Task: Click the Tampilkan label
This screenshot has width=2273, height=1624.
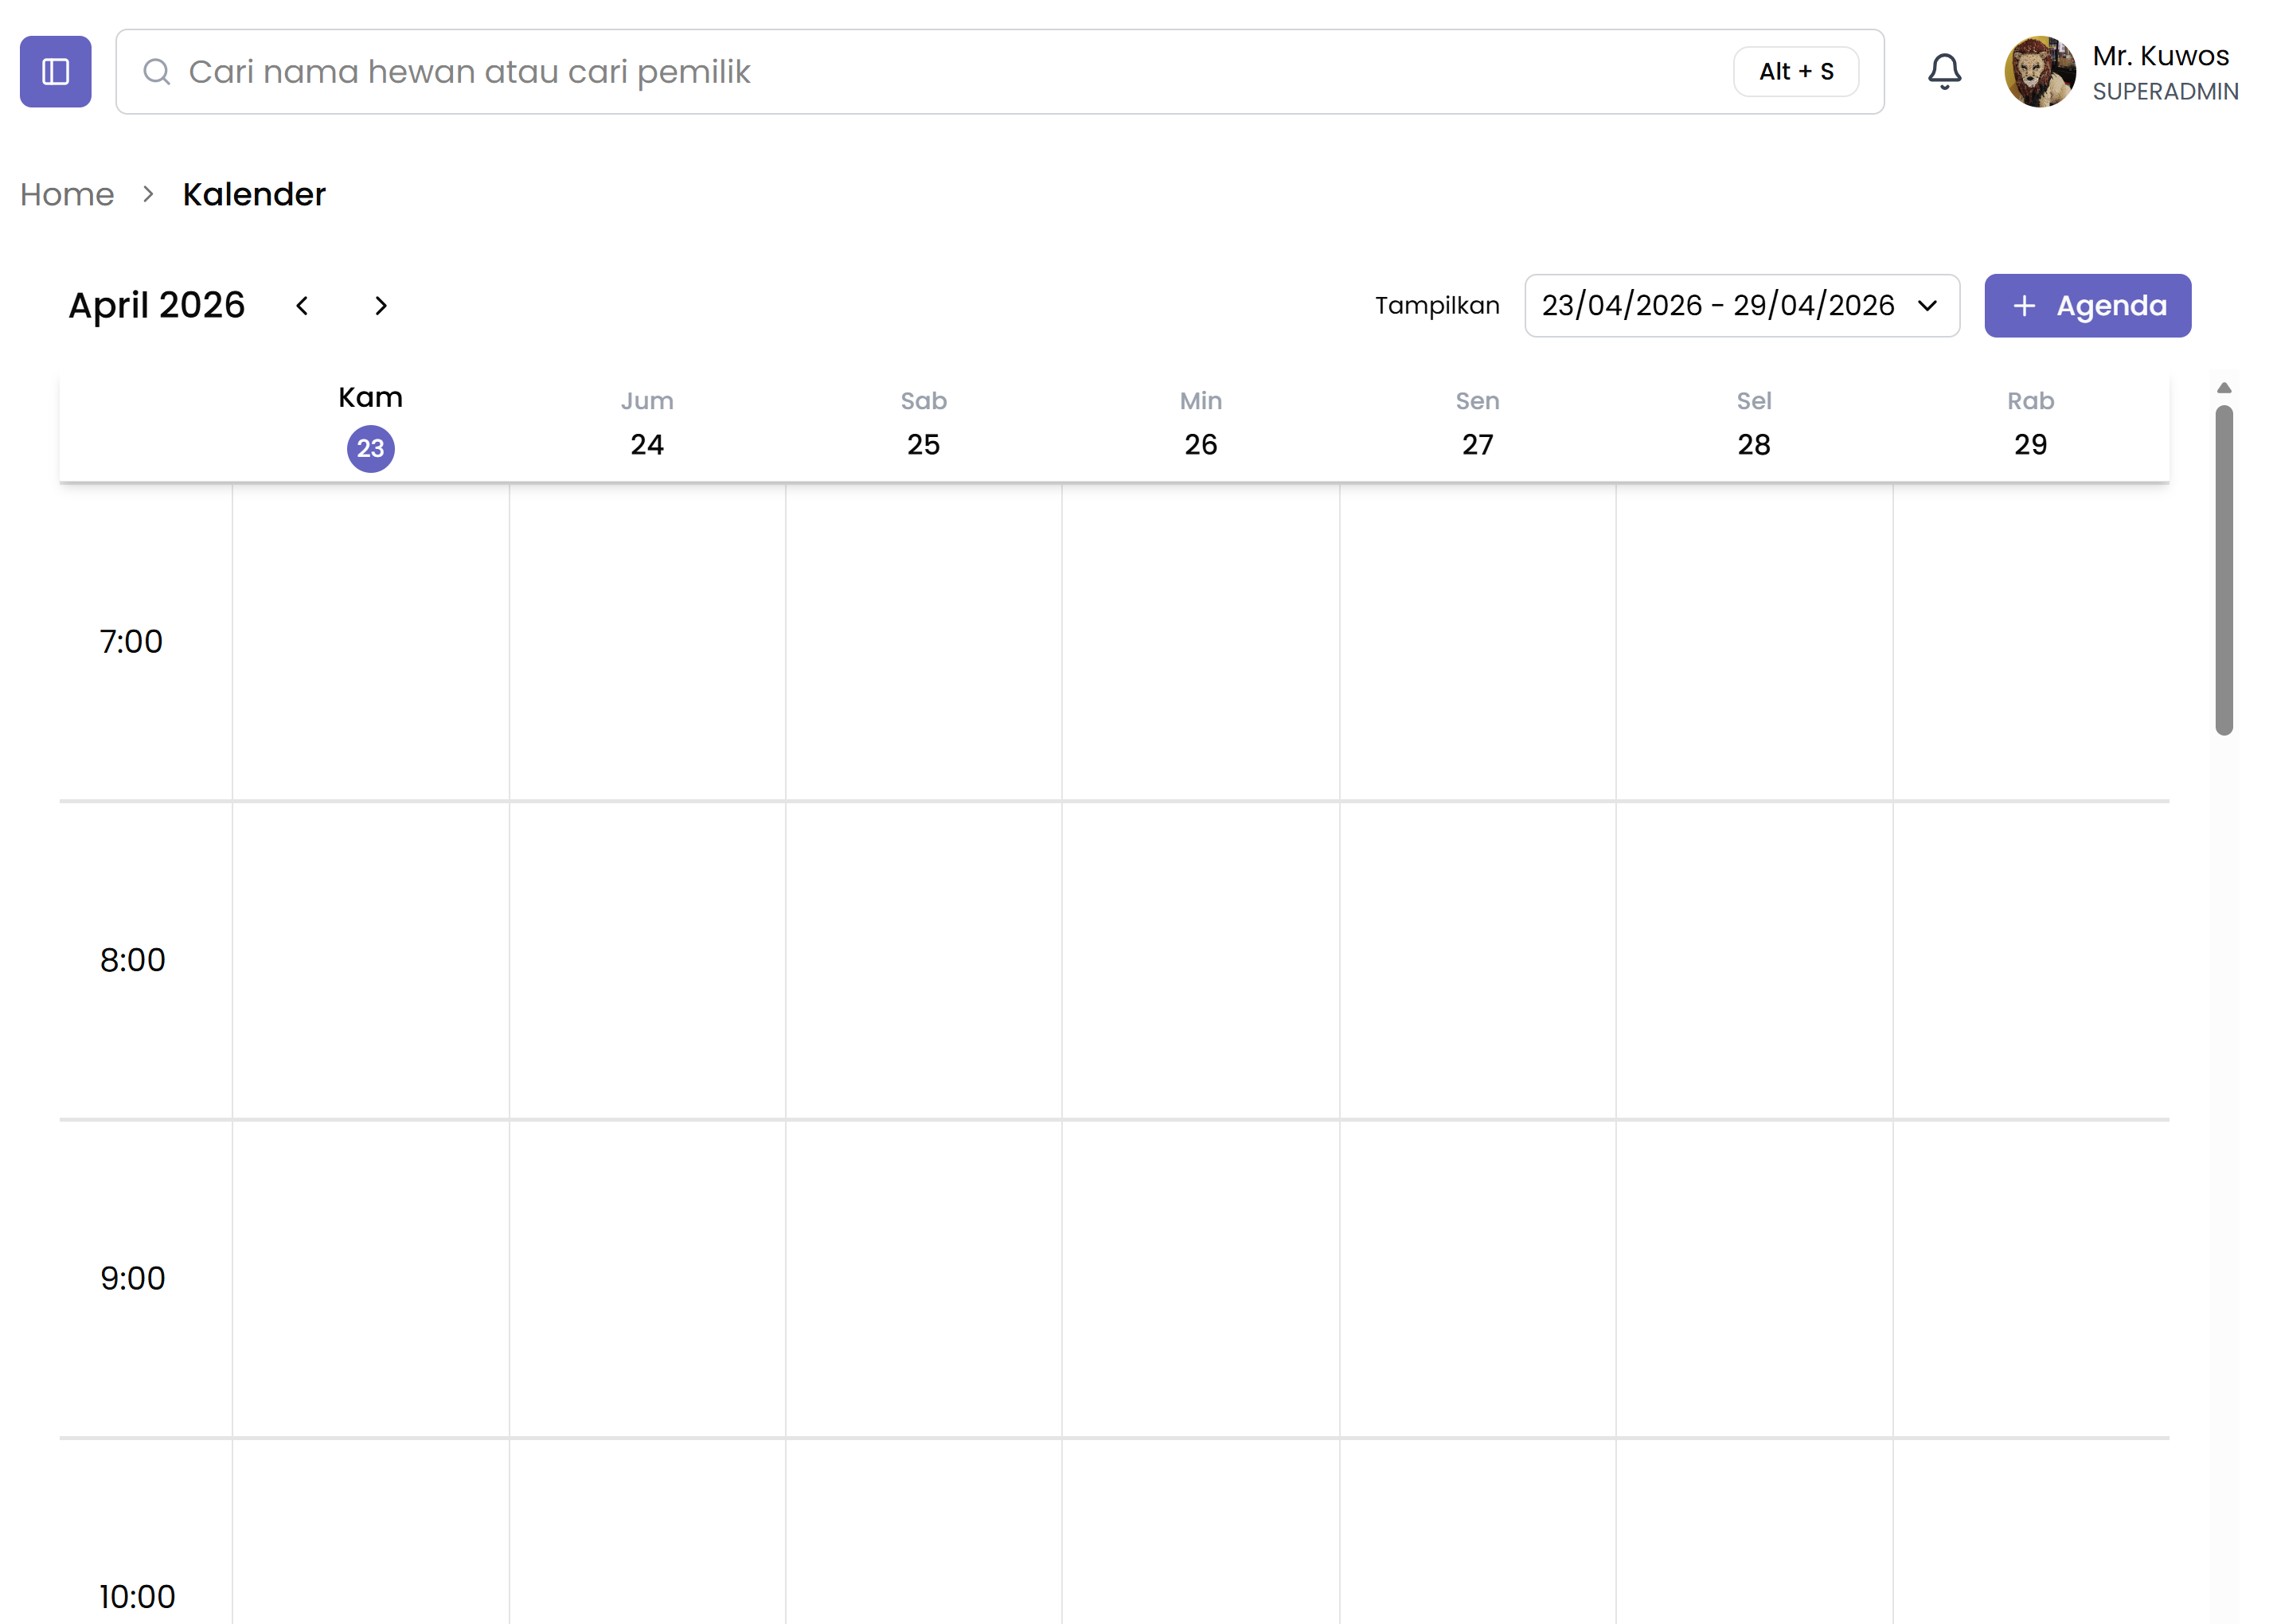Action: (1437, 306)
